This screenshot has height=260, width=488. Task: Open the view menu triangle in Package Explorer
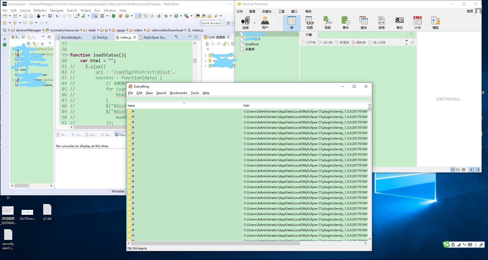pyautogui.click(x=50, y=43)
